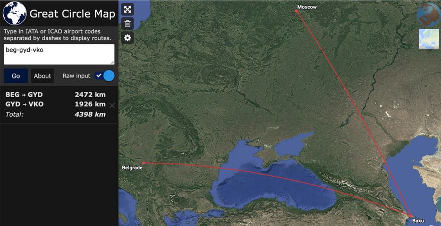Click the fullscreen expand map icon
Viewport: 441px width, 226px height.
pos(128,9)
